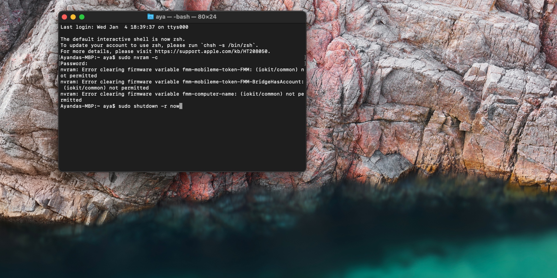557x278 pixels.
Task: Click the 'ot permitted' wrapped line
Action: (x=79, y=76)
